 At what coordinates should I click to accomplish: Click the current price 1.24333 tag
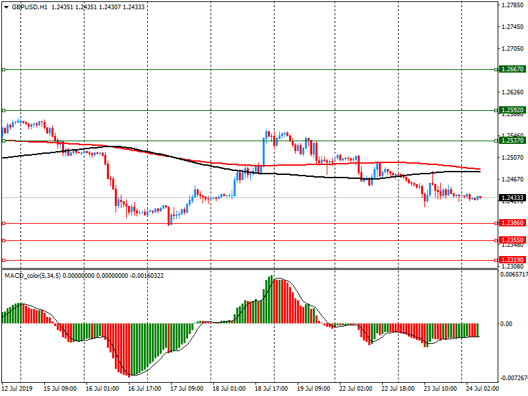512,197
